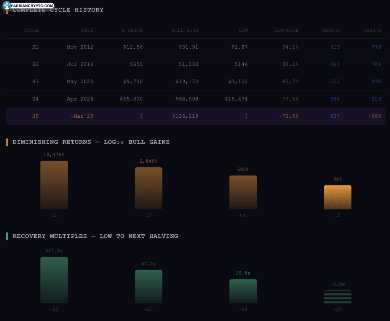
Task: Select the H1 Nov 2012 row
Action: point(195,47)
